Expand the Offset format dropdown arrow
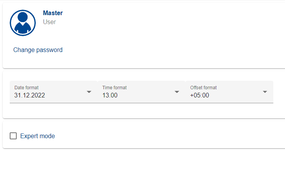Image resolution: width=285 pixels, height=177 pixels. pos(265,92)
